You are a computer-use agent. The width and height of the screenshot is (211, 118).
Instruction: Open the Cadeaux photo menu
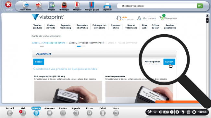click(116, 27)
